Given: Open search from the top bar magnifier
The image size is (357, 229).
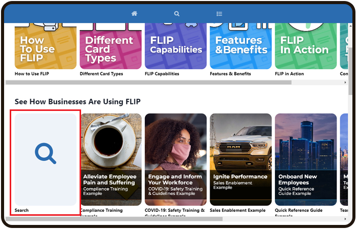Looking at the screenshot, I should click(x=176, y=14).
